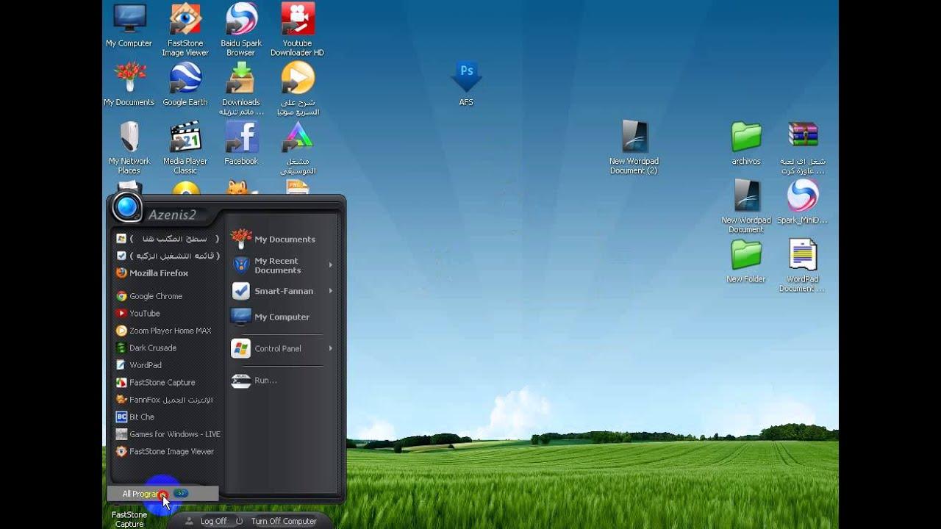Open the Arabic-titled play-arrow desktop shortcut

[x=297, y=89]
